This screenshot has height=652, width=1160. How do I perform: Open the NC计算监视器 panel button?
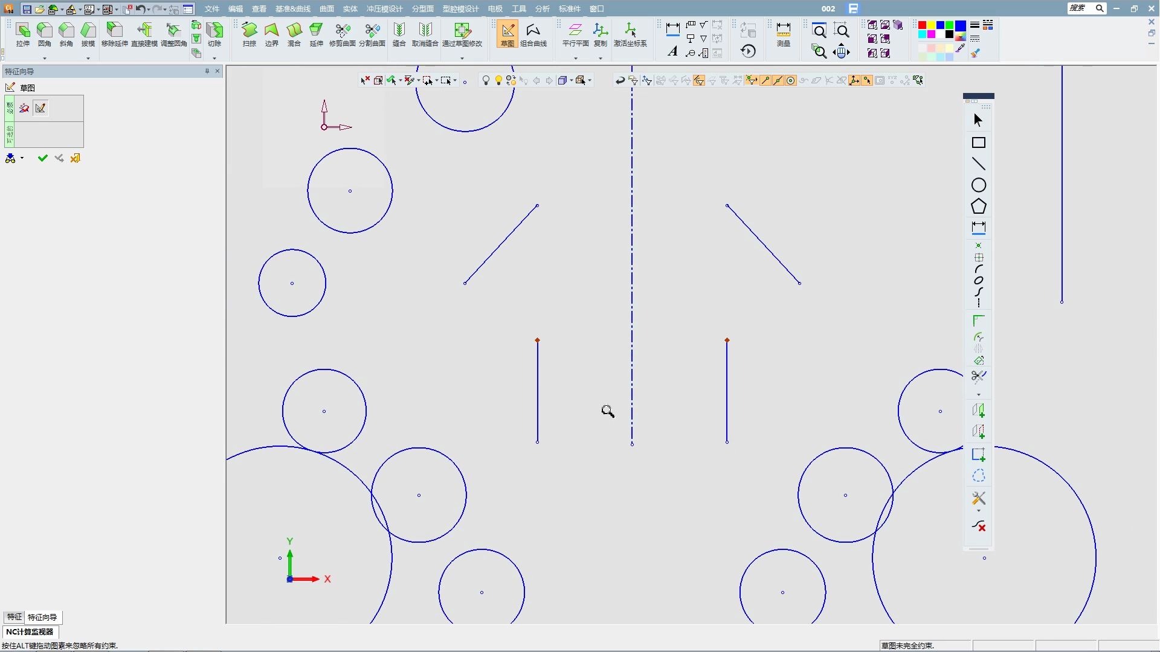point(30,631)
